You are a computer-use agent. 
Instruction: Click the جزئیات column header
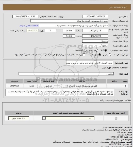coord(19,113)
